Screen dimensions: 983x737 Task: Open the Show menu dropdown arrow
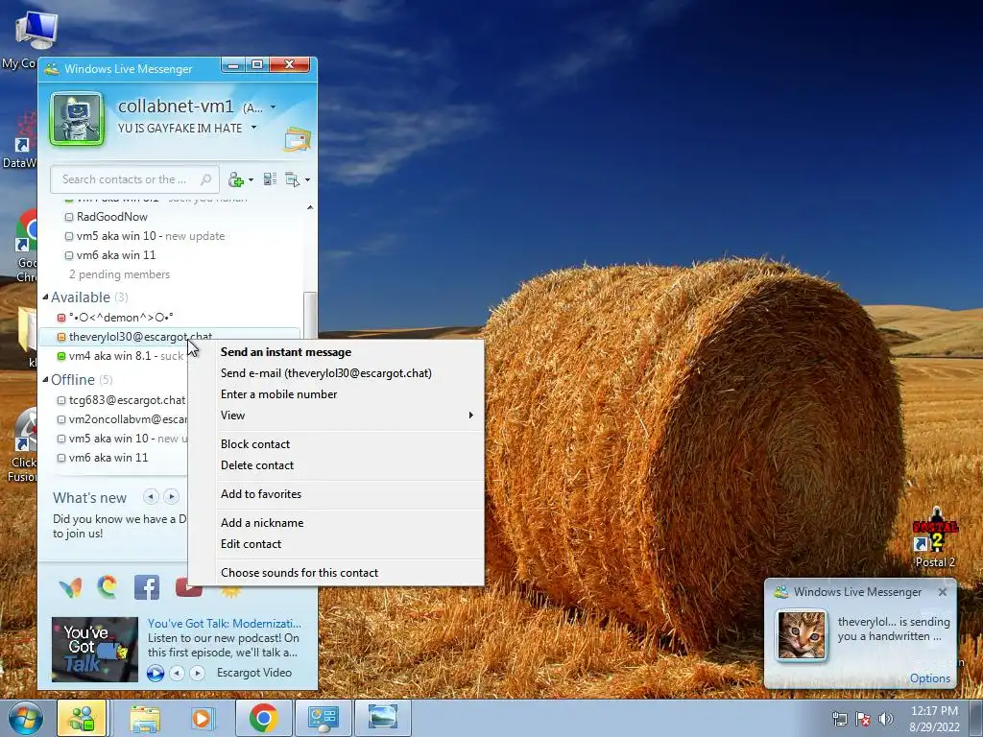point(307,180)
